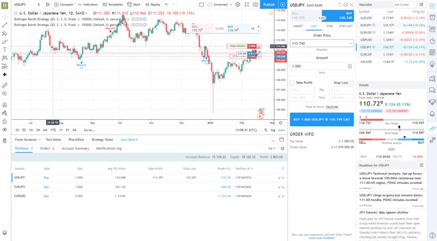Switch to the Orders tab
The height and width of the screenshot is (241, 437).
pyautogui.click(x=47, y=148)
